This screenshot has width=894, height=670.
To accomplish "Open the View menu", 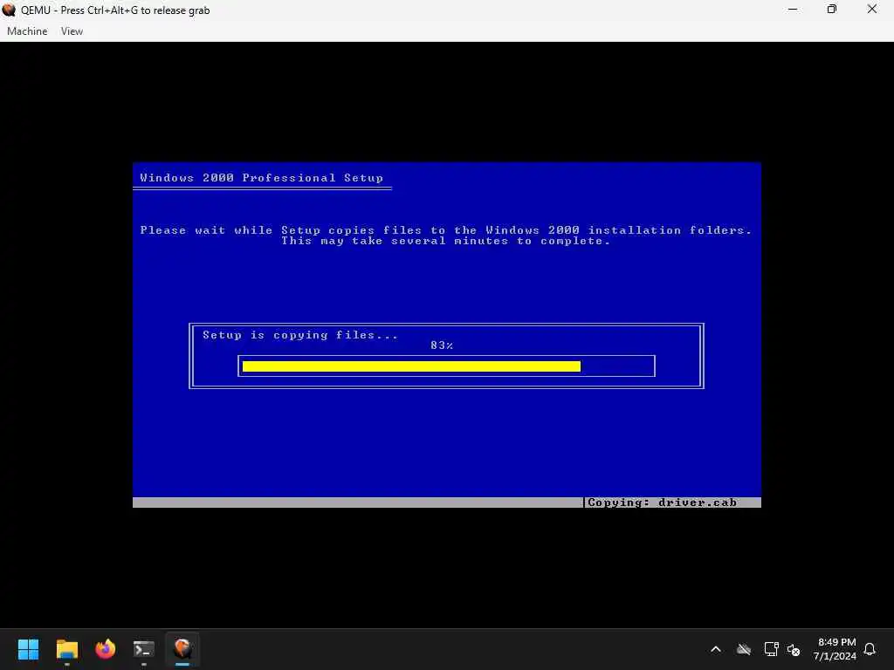I will tap(72, 31).
